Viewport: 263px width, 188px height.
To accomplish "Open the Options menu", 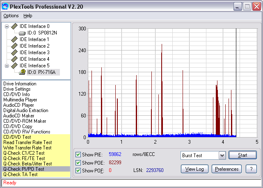I will tap(11, 16).
